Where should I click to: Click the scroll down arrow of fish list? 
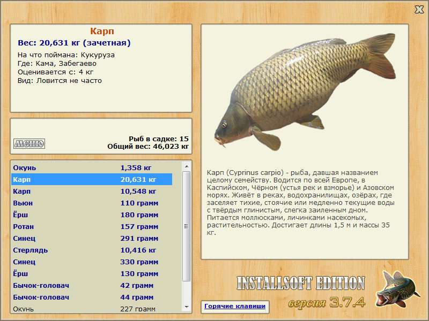click(187, 308)
